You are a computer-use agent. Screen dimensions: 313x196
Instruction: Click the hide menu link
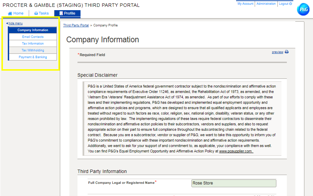(16, 23)
